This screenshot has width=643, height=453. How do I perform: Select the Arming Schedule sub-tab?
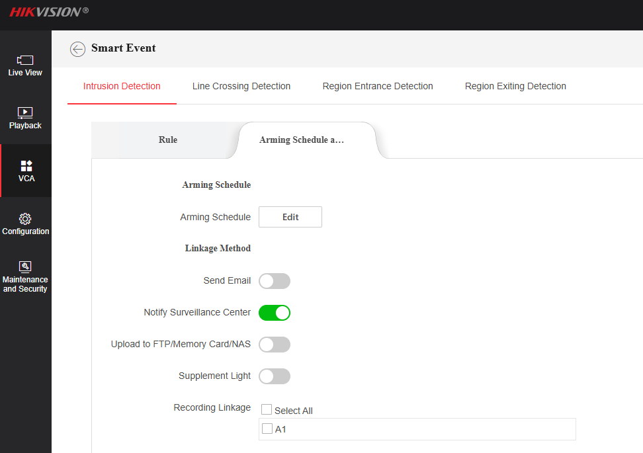tap(302, 140)
